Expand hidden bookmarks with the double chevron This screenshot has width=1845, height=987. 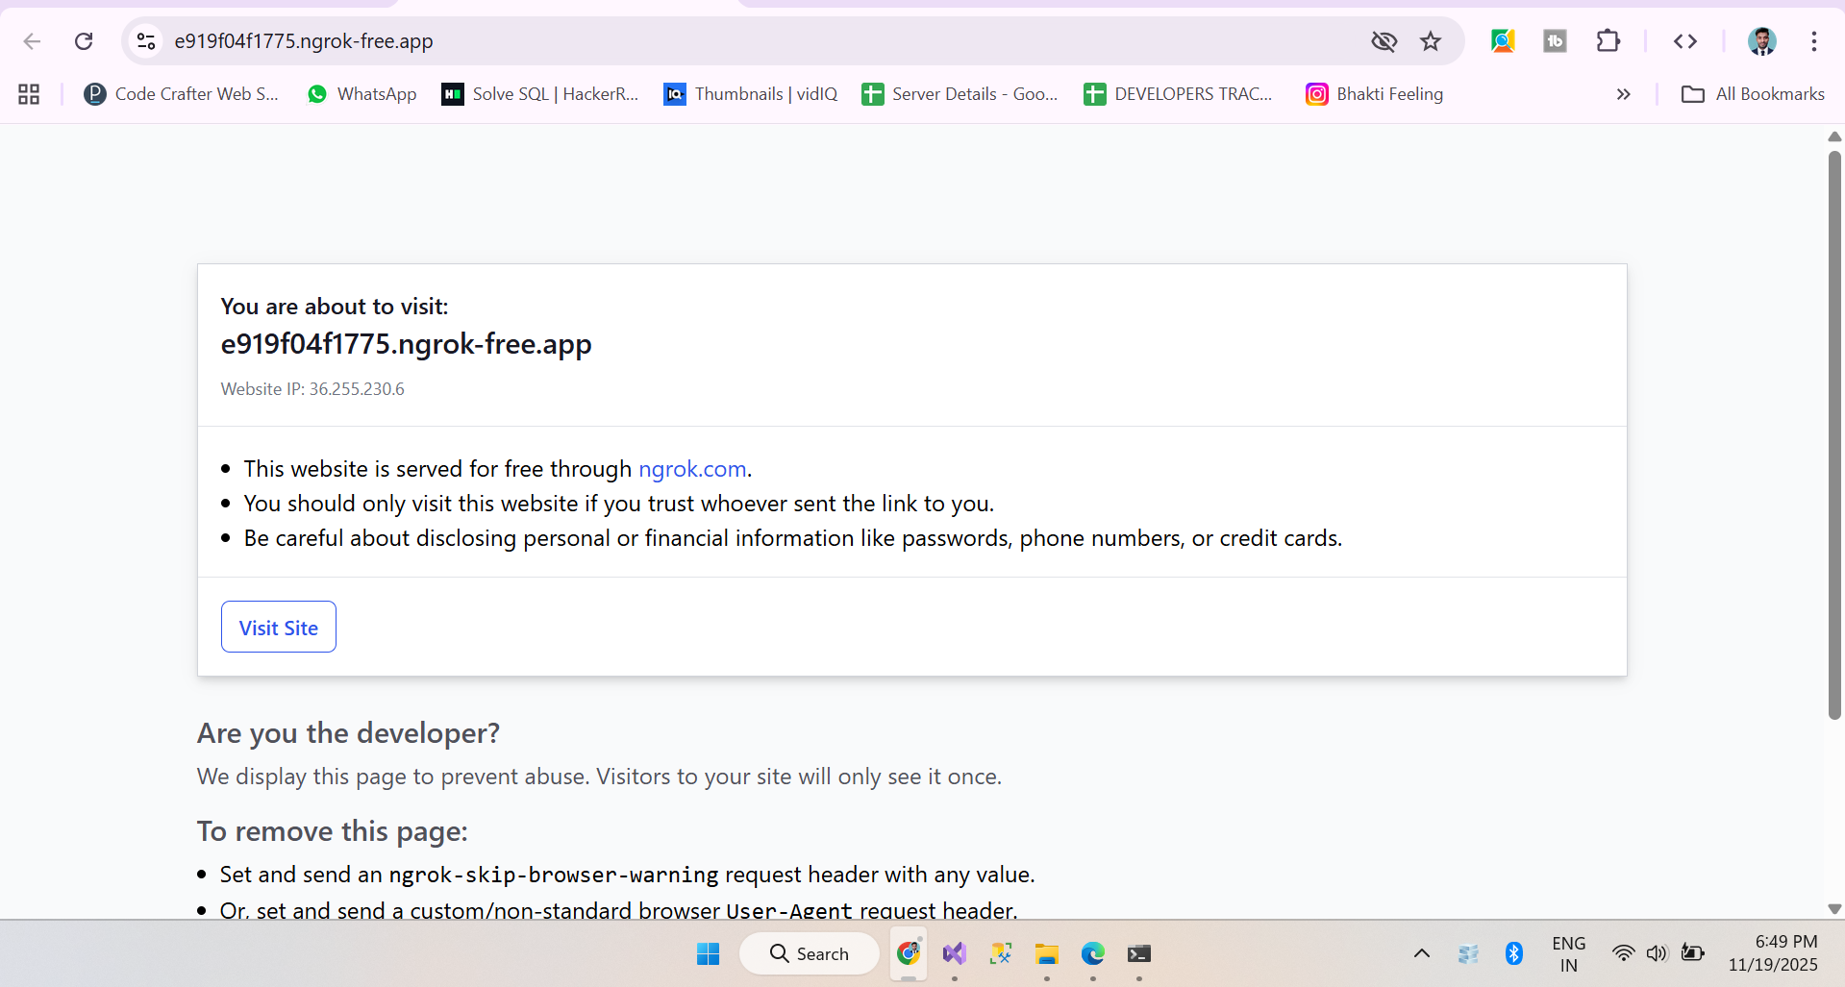click(x=1623, y=94)
